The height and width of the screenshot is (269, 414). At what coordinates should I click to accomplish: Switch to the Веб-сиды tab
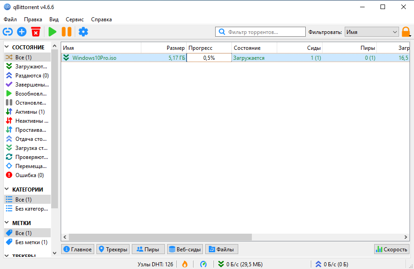185,249
